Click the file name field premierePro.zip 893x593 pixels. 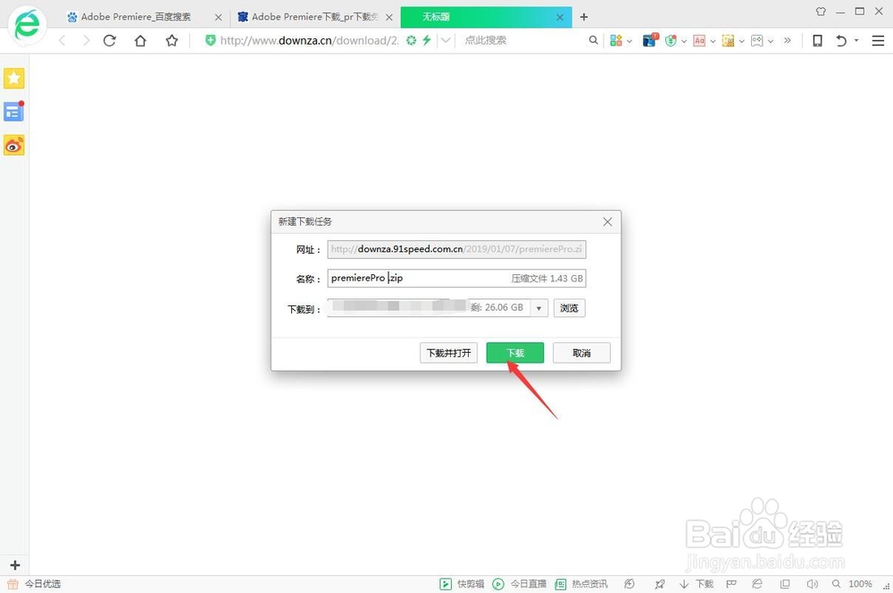[x=456, y=278]
